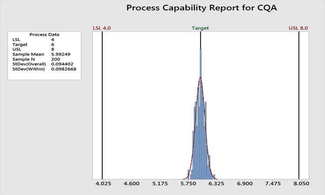Click the vertical LSL reference line
Image resolution: width=325 pixels, height=195 pixels.
[102, 105]
